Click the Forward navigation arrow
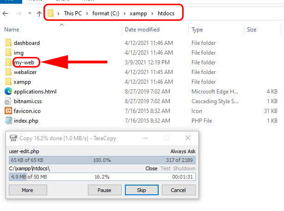284x211 pixels. pyautogui.click(x=19, y=13)
